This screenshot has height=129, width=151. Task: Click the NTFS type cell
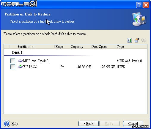point(121,67)
